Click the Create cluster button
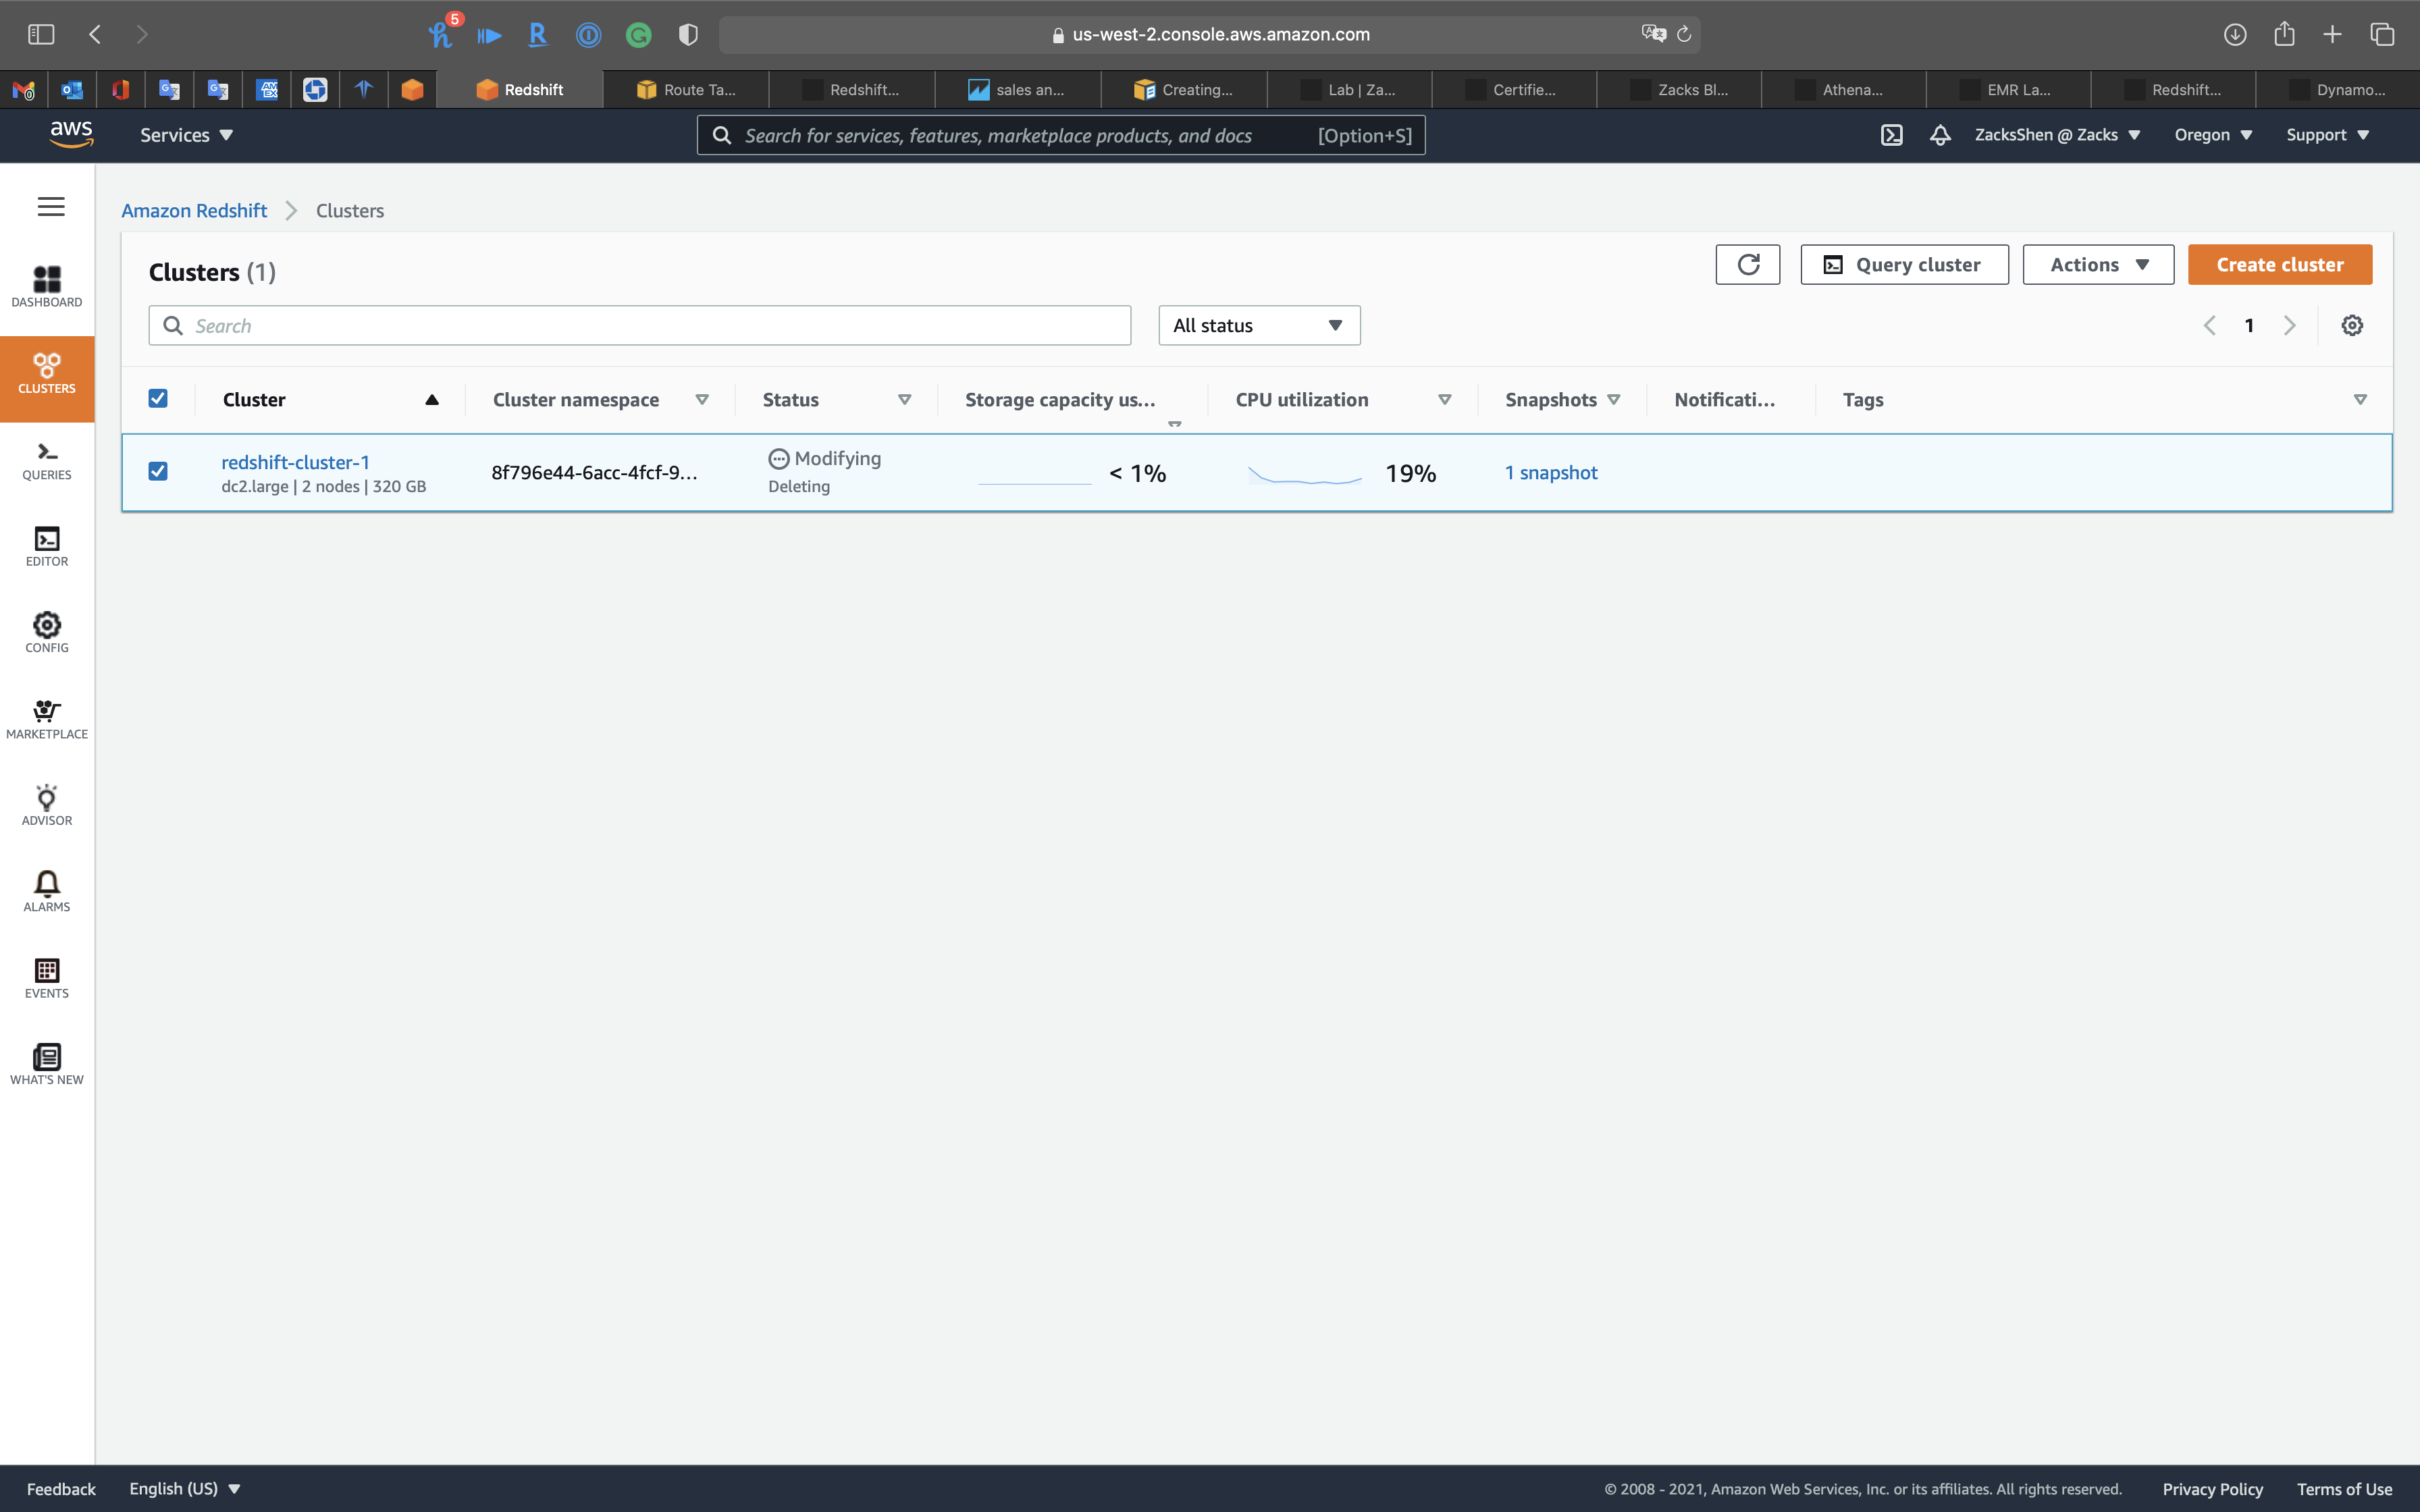 click(2279, 265)
